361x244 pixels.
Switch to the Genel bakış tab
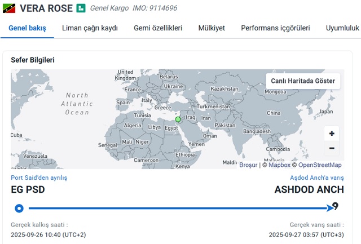coord(27,28)
